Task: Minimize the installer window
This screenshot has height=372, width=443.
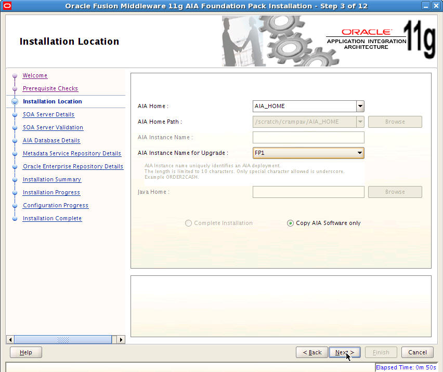Action: coord(426,6)
